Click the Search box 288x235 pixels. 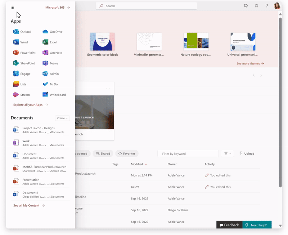146,6
